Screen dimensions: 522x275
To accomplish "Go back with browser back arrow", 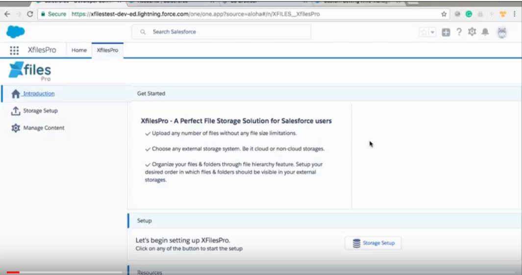I will (x=7, y=14).
